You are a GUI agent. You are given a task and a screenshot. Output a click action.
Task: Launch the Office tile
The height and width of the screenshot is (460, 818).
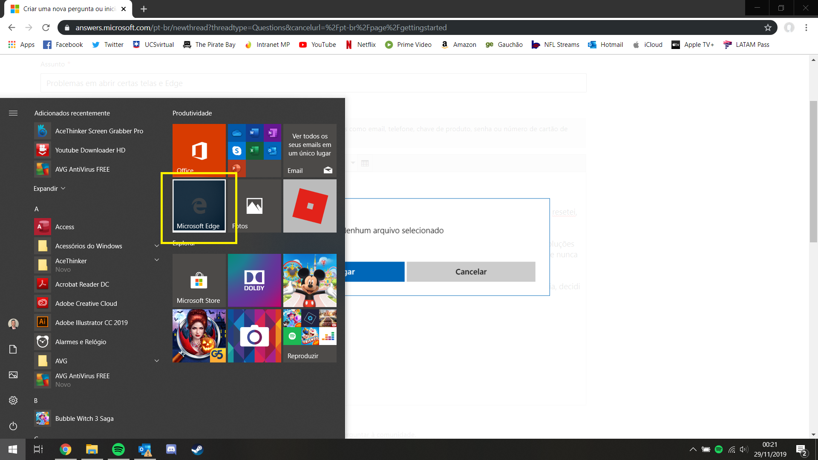(x=199, y=150)
